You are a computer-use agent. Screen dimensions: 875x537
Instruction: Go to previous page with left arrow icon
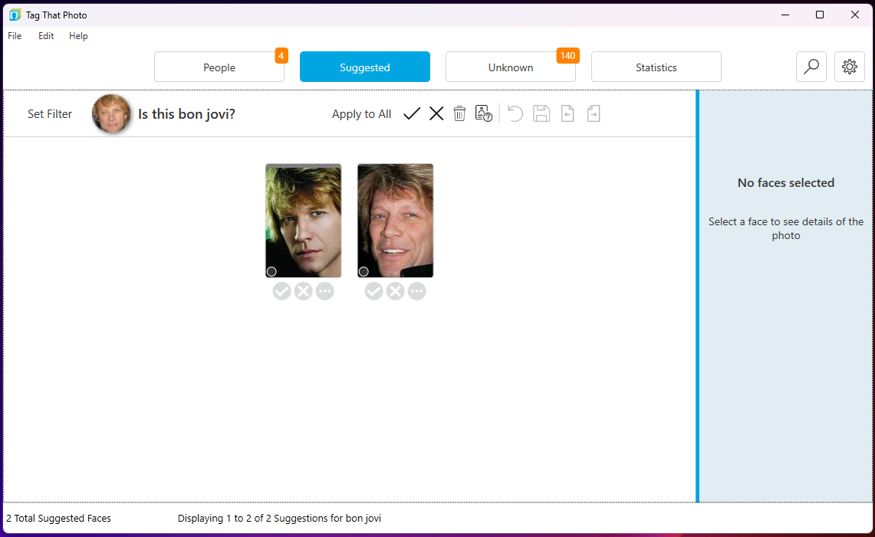(x=567, y=113)
